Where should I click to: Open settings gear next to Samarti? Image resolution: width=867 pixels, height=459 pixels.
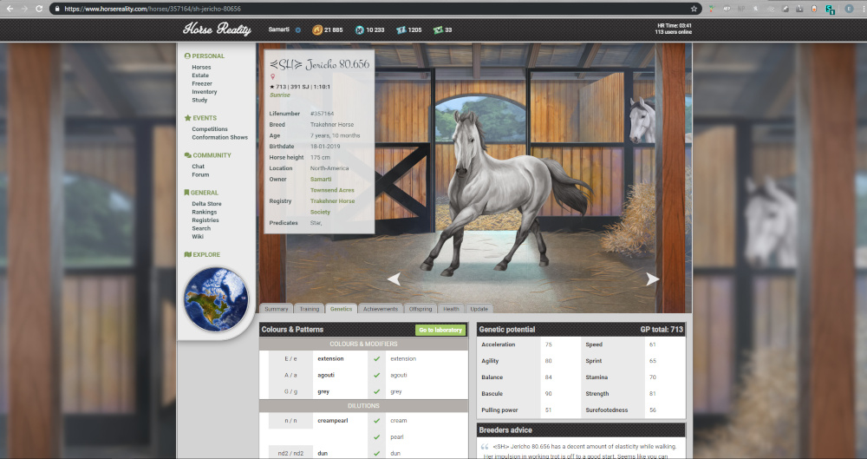tap(297, 30)
